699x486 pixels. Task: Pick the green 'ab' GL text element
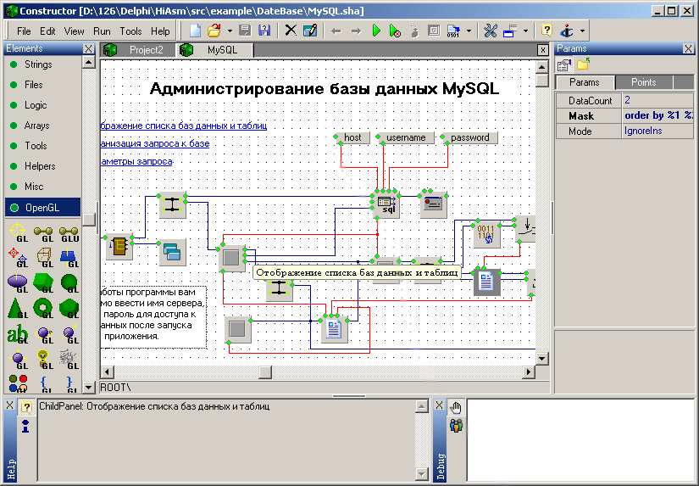(18, 334)
